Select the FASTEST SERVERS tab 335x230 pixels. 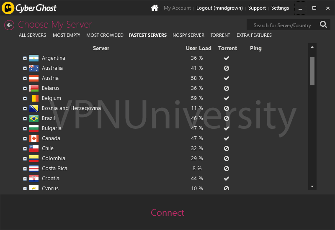148,35
